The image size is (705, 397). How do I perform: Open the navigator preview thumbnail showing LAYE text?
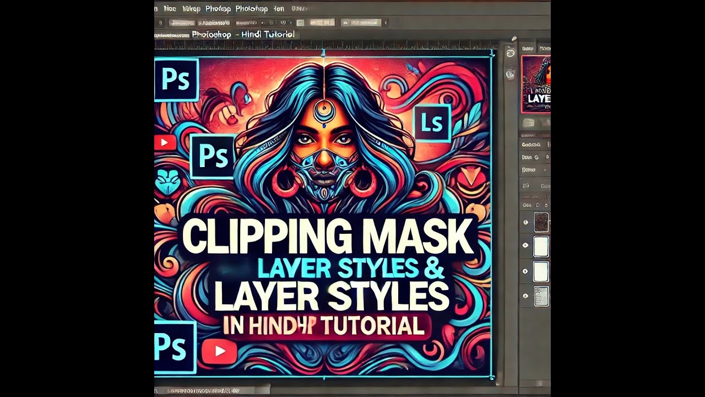click(x=536, y=84)
